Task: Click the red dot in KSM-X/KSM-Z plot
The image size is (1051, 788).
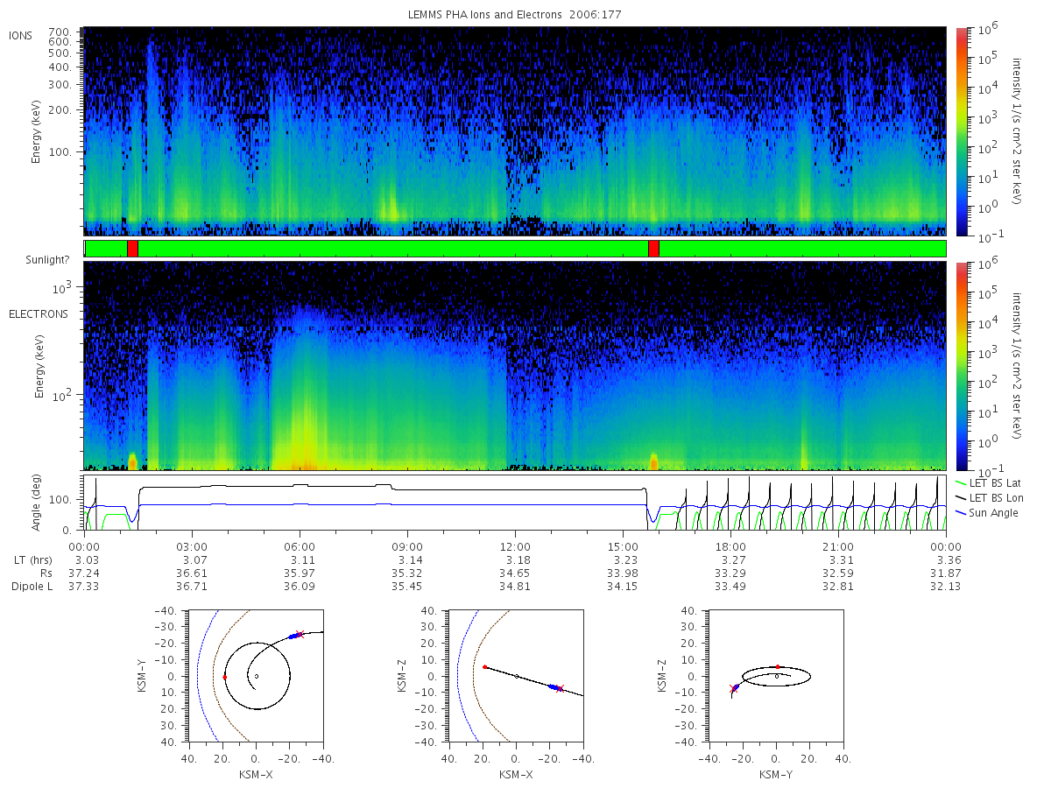Action: (x=484, y=667)
